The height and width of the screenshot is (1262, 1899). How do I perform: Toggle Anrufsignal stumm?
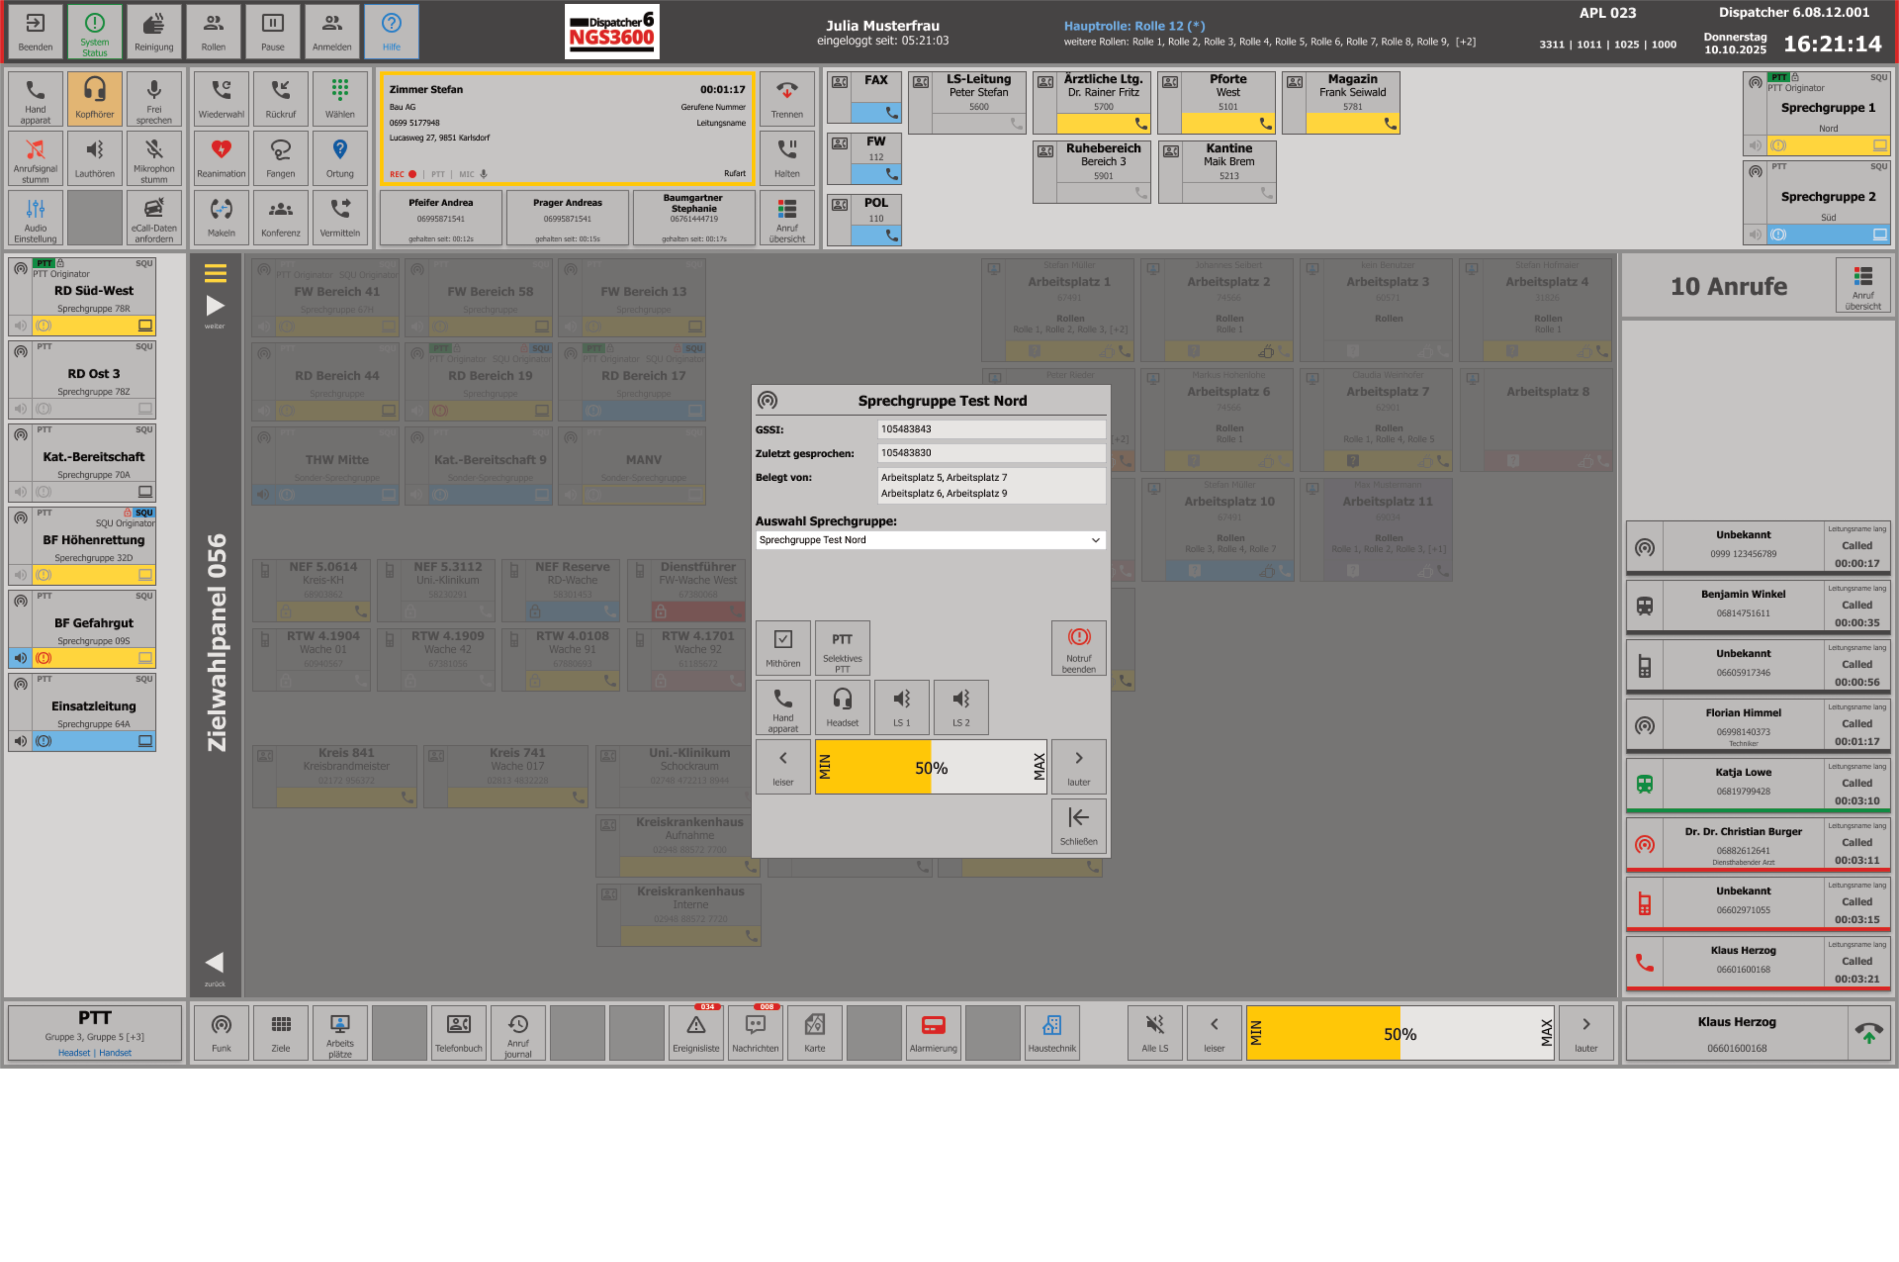tap(36, 158)
